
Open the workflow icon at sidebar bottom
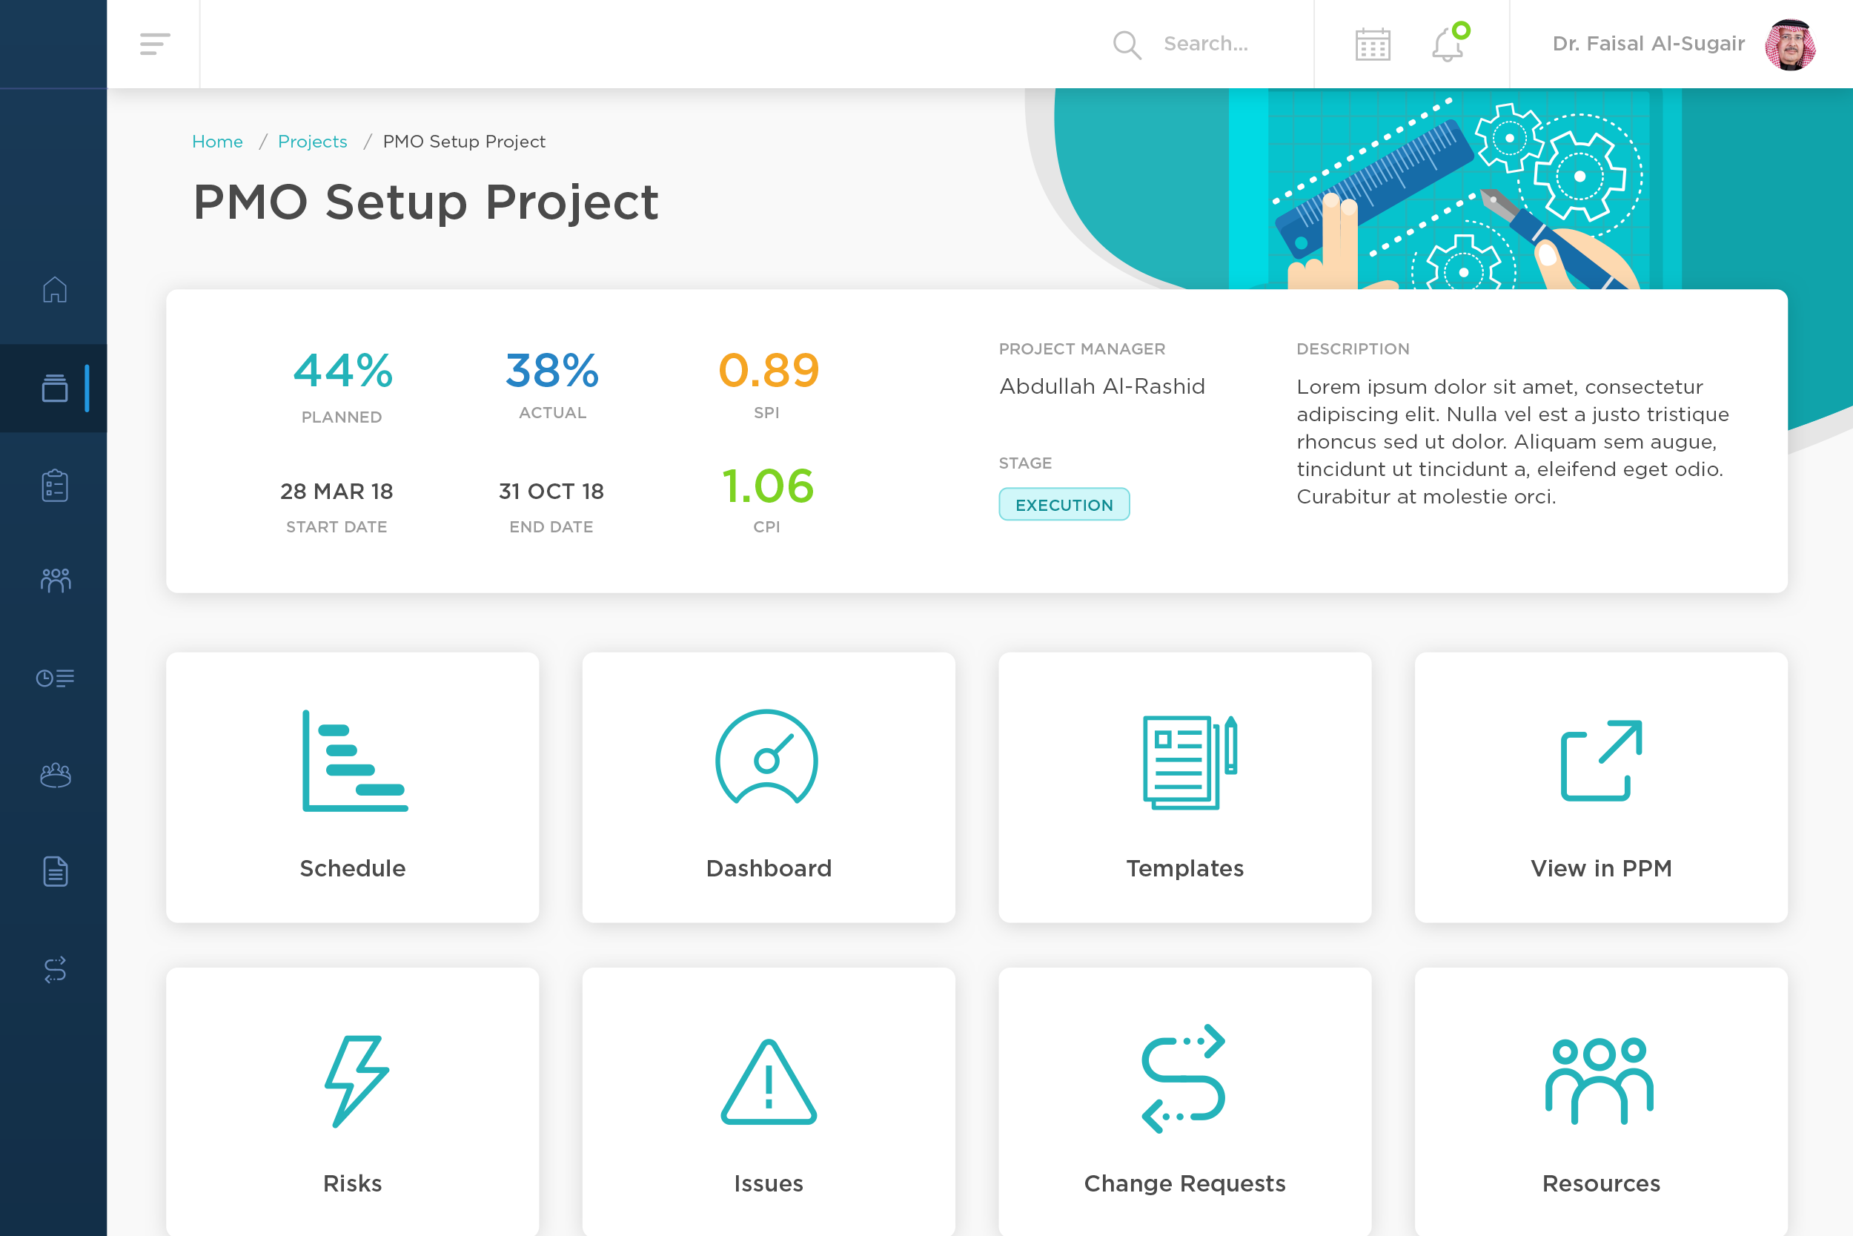pos(53,971)
